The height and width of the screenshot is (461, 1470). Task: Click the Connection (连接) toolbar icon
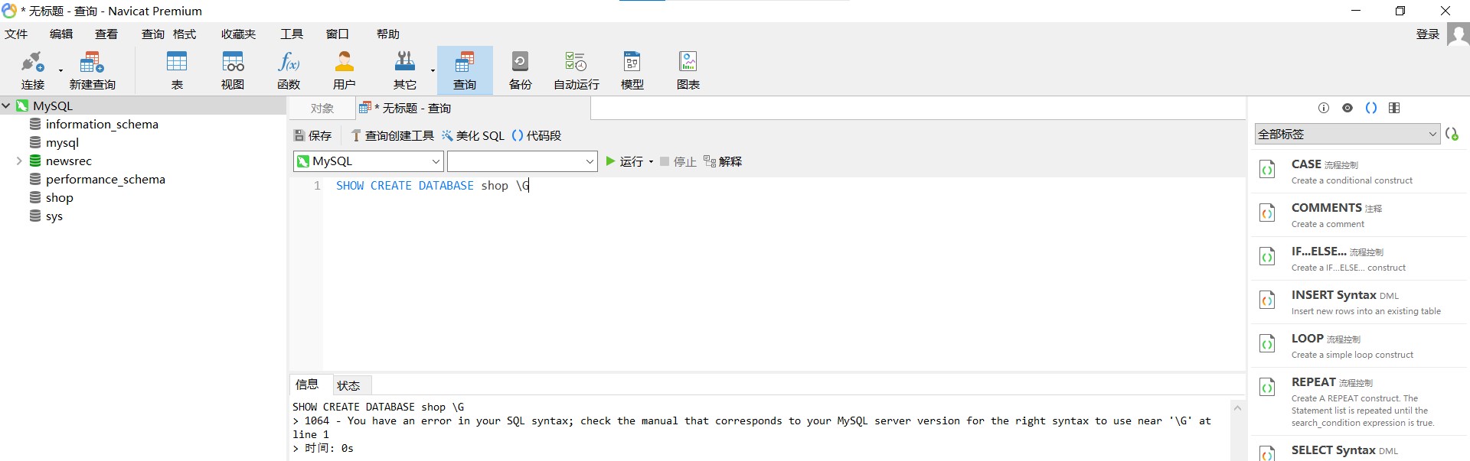[32, 70]
